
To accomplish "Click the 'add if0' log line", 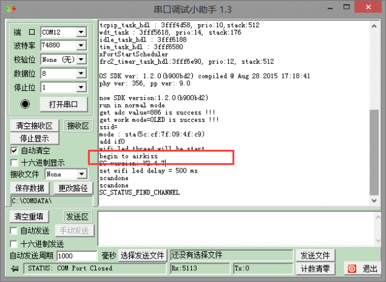I will click(112, 142).
